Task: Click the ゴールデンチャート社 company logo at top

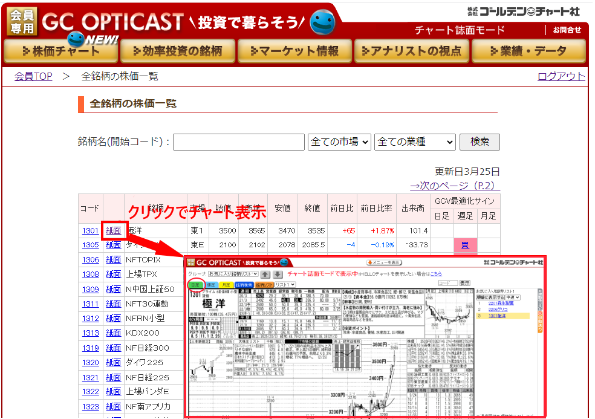Action: [x=523, y=11]
